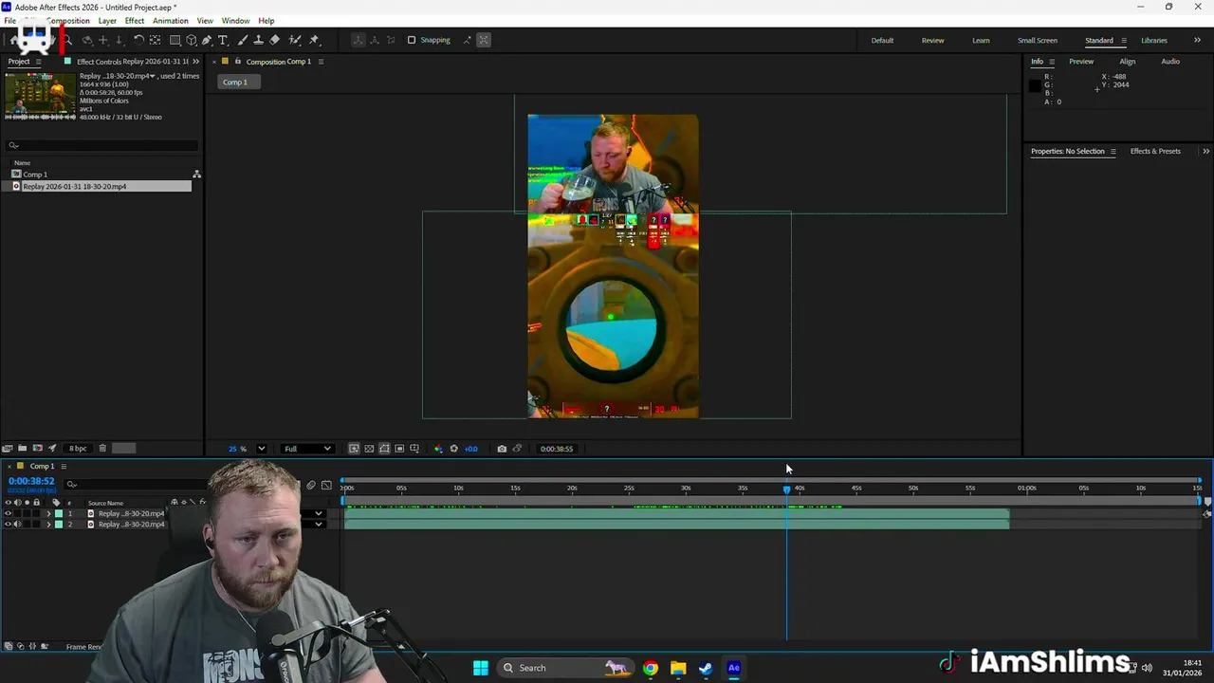The height and width of the screenshot is (683, 1214).
Task: Open channel display RGB icon in viewer
Action: click(x=438, y=449)
